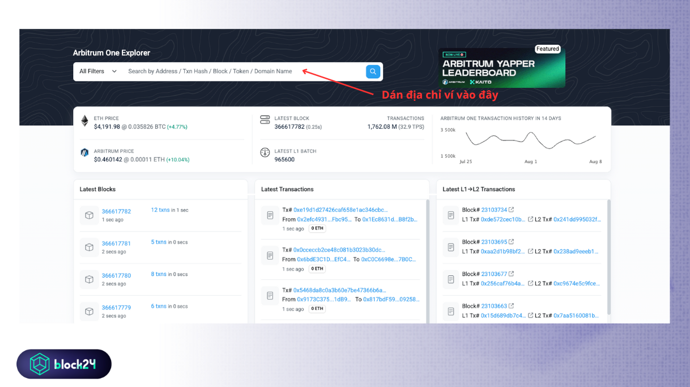Click the 14-day transaction history chart
Viewport: 690px width, 387px height.
[x=530, y=141]
